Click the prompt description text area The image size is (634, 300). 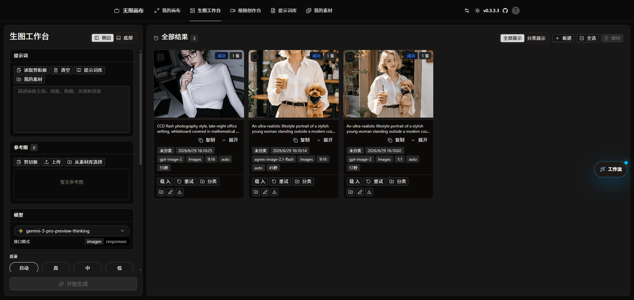72,109
